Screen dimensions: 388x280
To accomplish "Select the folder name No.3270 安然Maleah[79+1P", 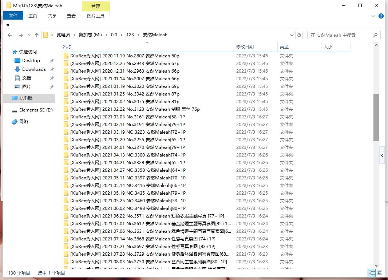I will point(128,147).
